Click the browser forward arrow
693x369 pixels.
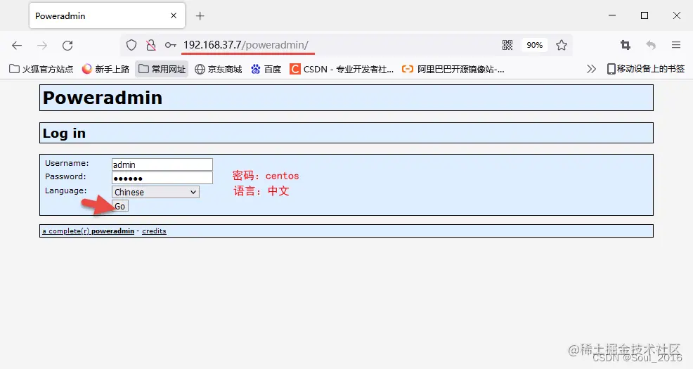(42, 45)
